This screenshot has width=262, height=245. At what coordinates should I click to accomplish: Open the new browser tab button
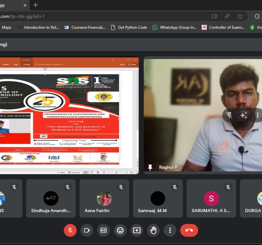pyautogui.click(x=35, y=5)
